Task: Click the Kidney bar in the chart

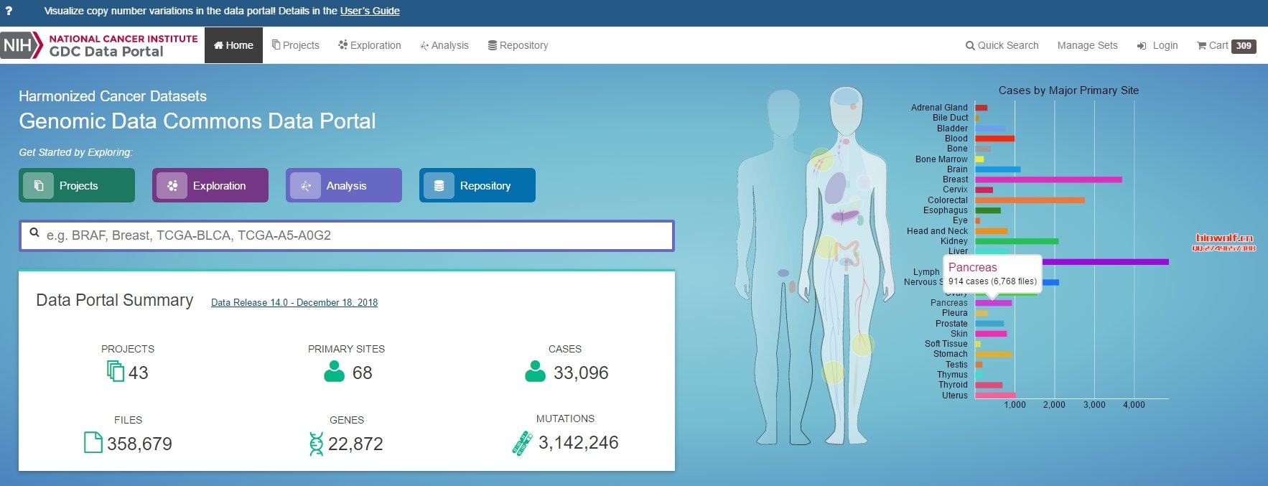Action: (1017, 241)
